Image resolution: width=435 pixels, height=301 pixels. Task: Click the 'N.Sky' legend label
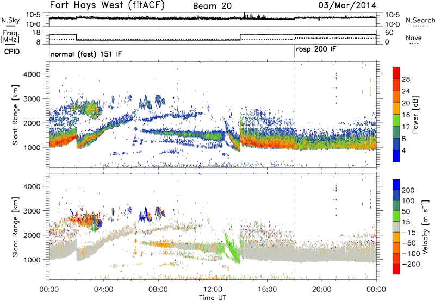click(10, 20)
